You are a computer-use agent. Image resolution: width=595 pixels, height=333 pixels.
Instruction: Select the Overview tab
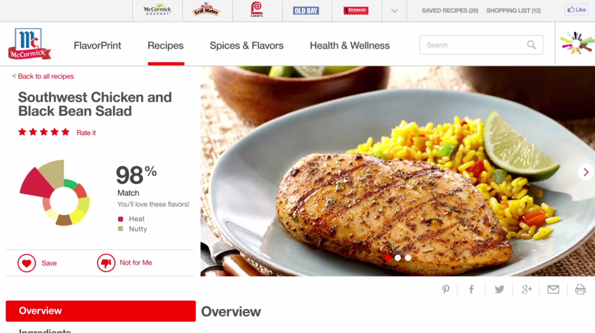[101, 311]
